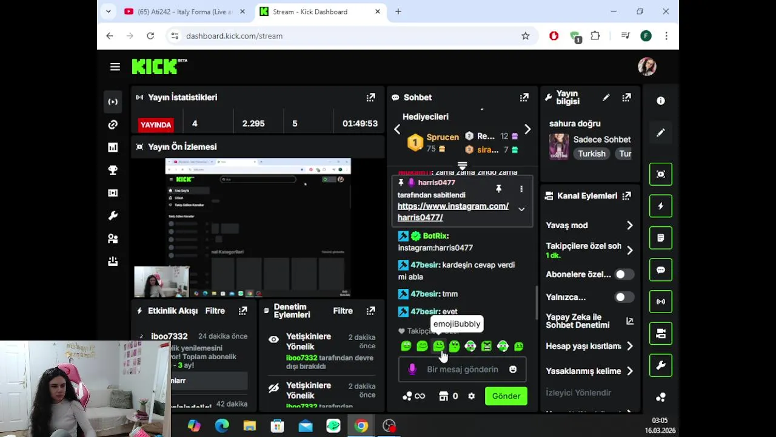Pop out the Sohbet chat panel

524,97
